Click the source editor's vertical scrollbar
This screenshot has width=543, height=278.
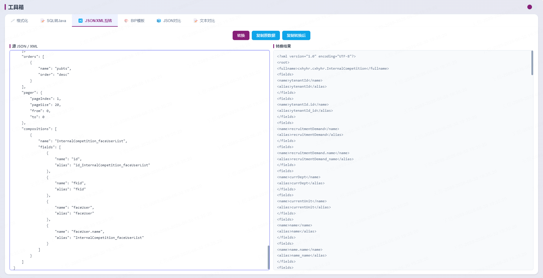[269, 257]
